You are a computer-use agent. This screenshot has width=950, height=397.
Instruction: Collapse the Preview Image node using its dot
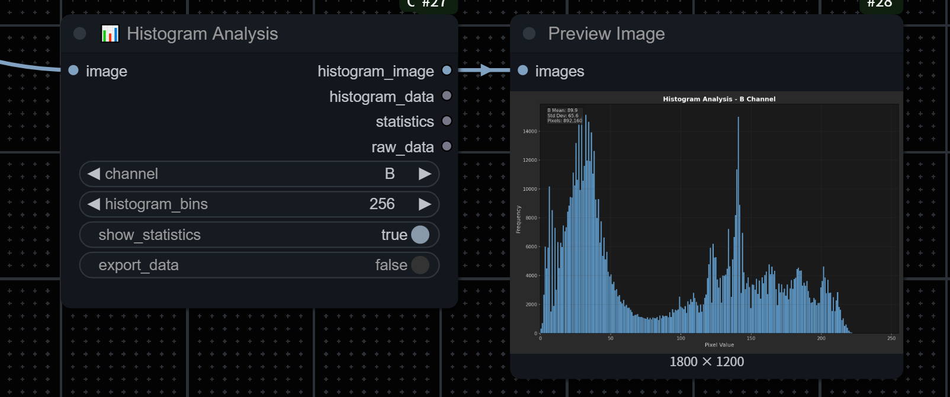tap(529, 34)
